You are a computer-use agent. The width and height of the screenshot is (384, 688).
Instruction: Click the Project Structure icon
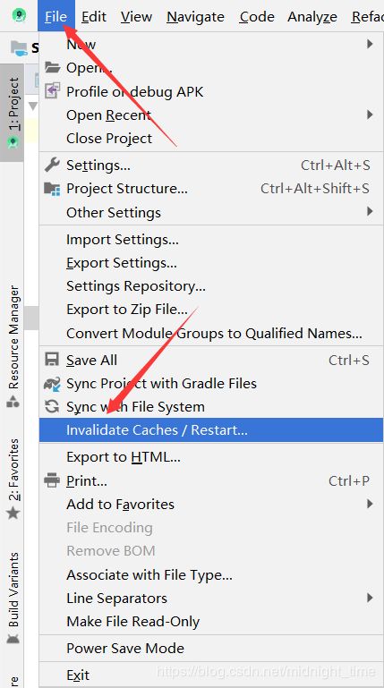coord(52,189)
